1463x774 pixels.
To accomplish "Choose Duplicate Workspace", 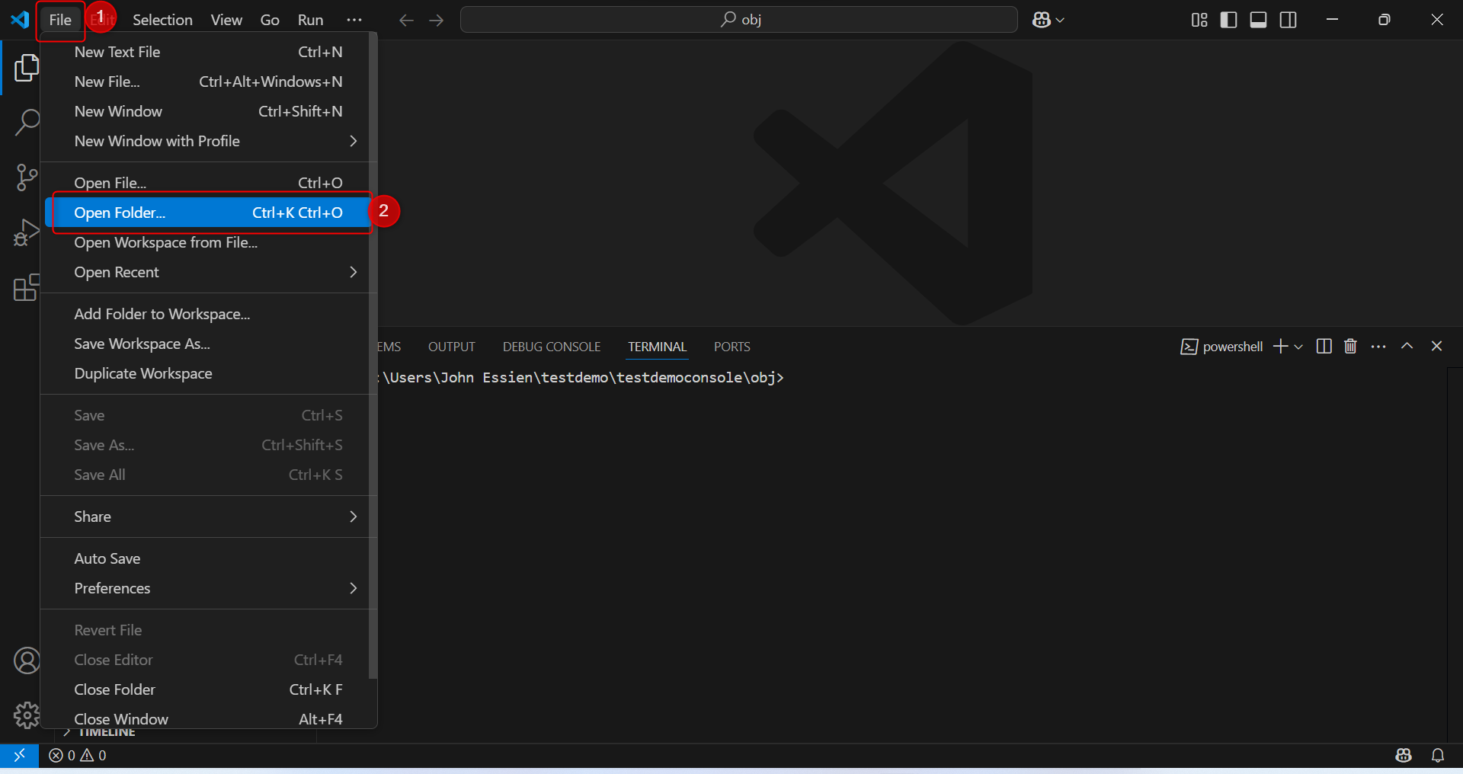I will (208, 373).
